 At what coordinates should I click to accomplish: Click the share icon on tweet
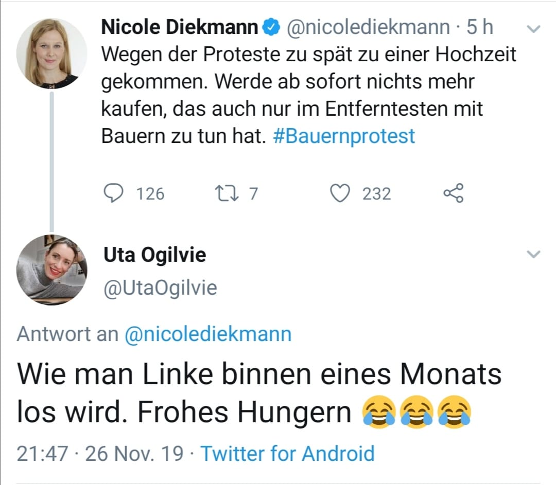pos(454,193)
